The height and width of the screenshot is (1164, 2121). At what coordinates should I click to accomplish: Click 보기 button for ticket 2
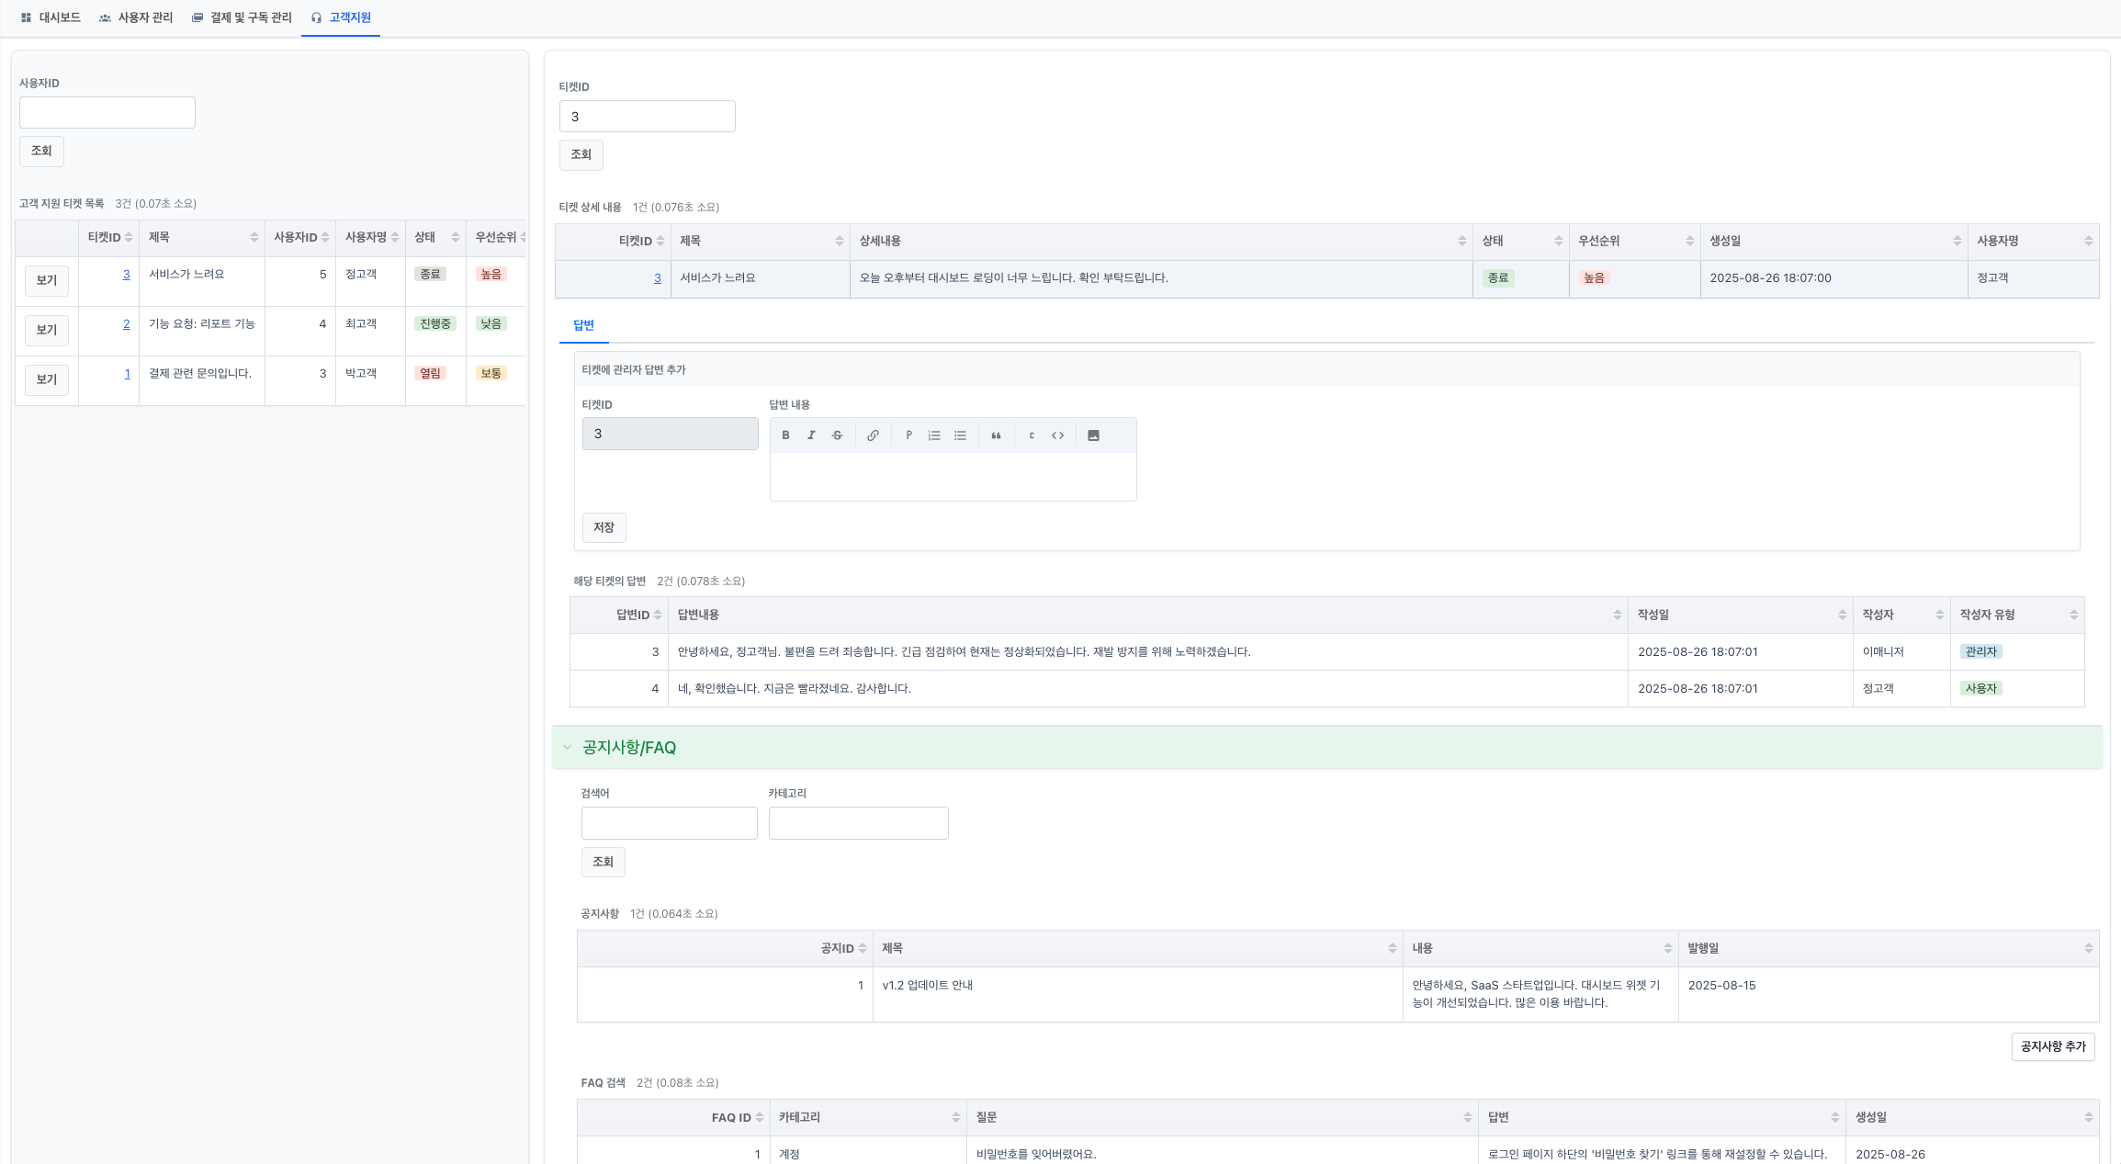click(46, 330)
